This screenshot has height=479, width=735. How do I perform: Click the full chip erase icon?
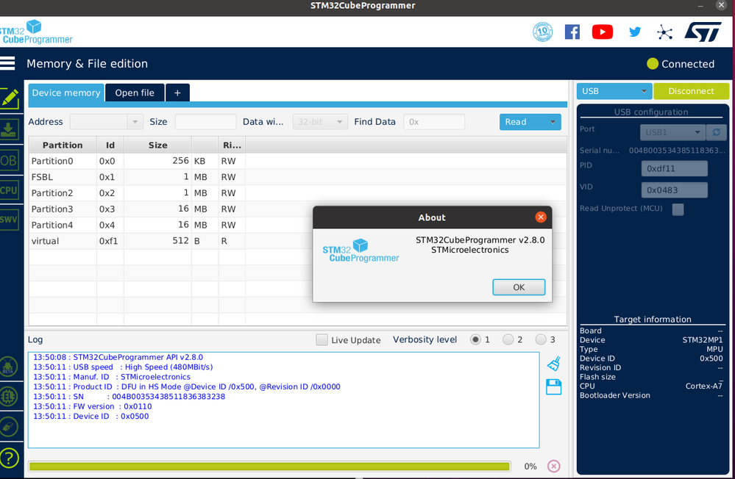(x=8, y=427)
